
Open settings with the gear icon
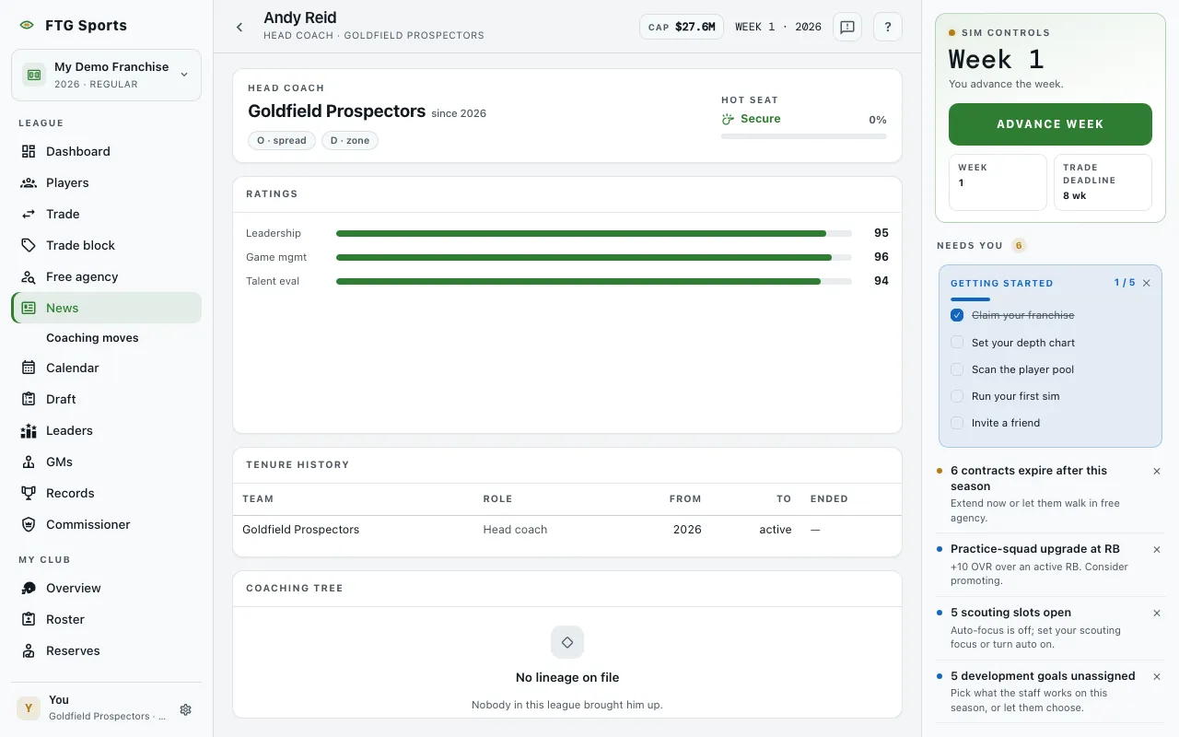(185, 709)
